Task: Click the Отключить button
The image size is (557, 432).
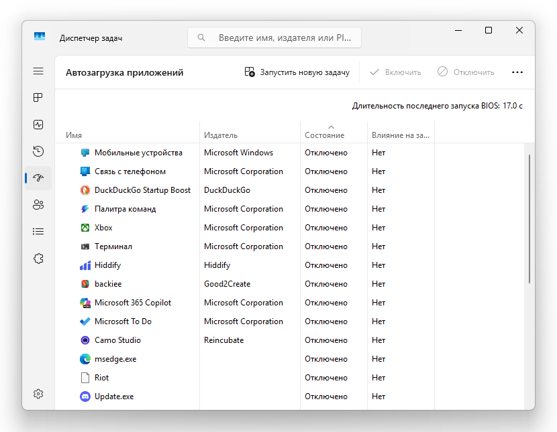Action: tap(465, 72)
